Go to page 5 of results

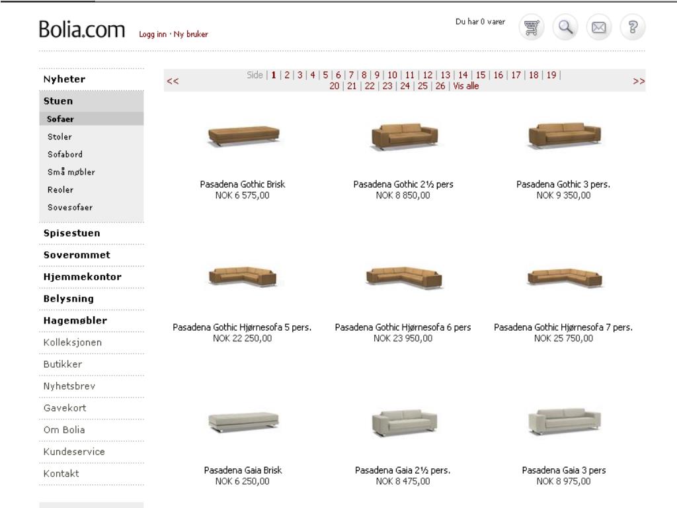(x=325, y=75)
